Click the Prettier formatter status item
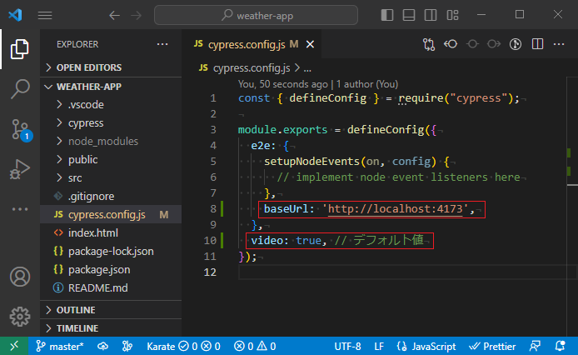 [x=492, y=346]
